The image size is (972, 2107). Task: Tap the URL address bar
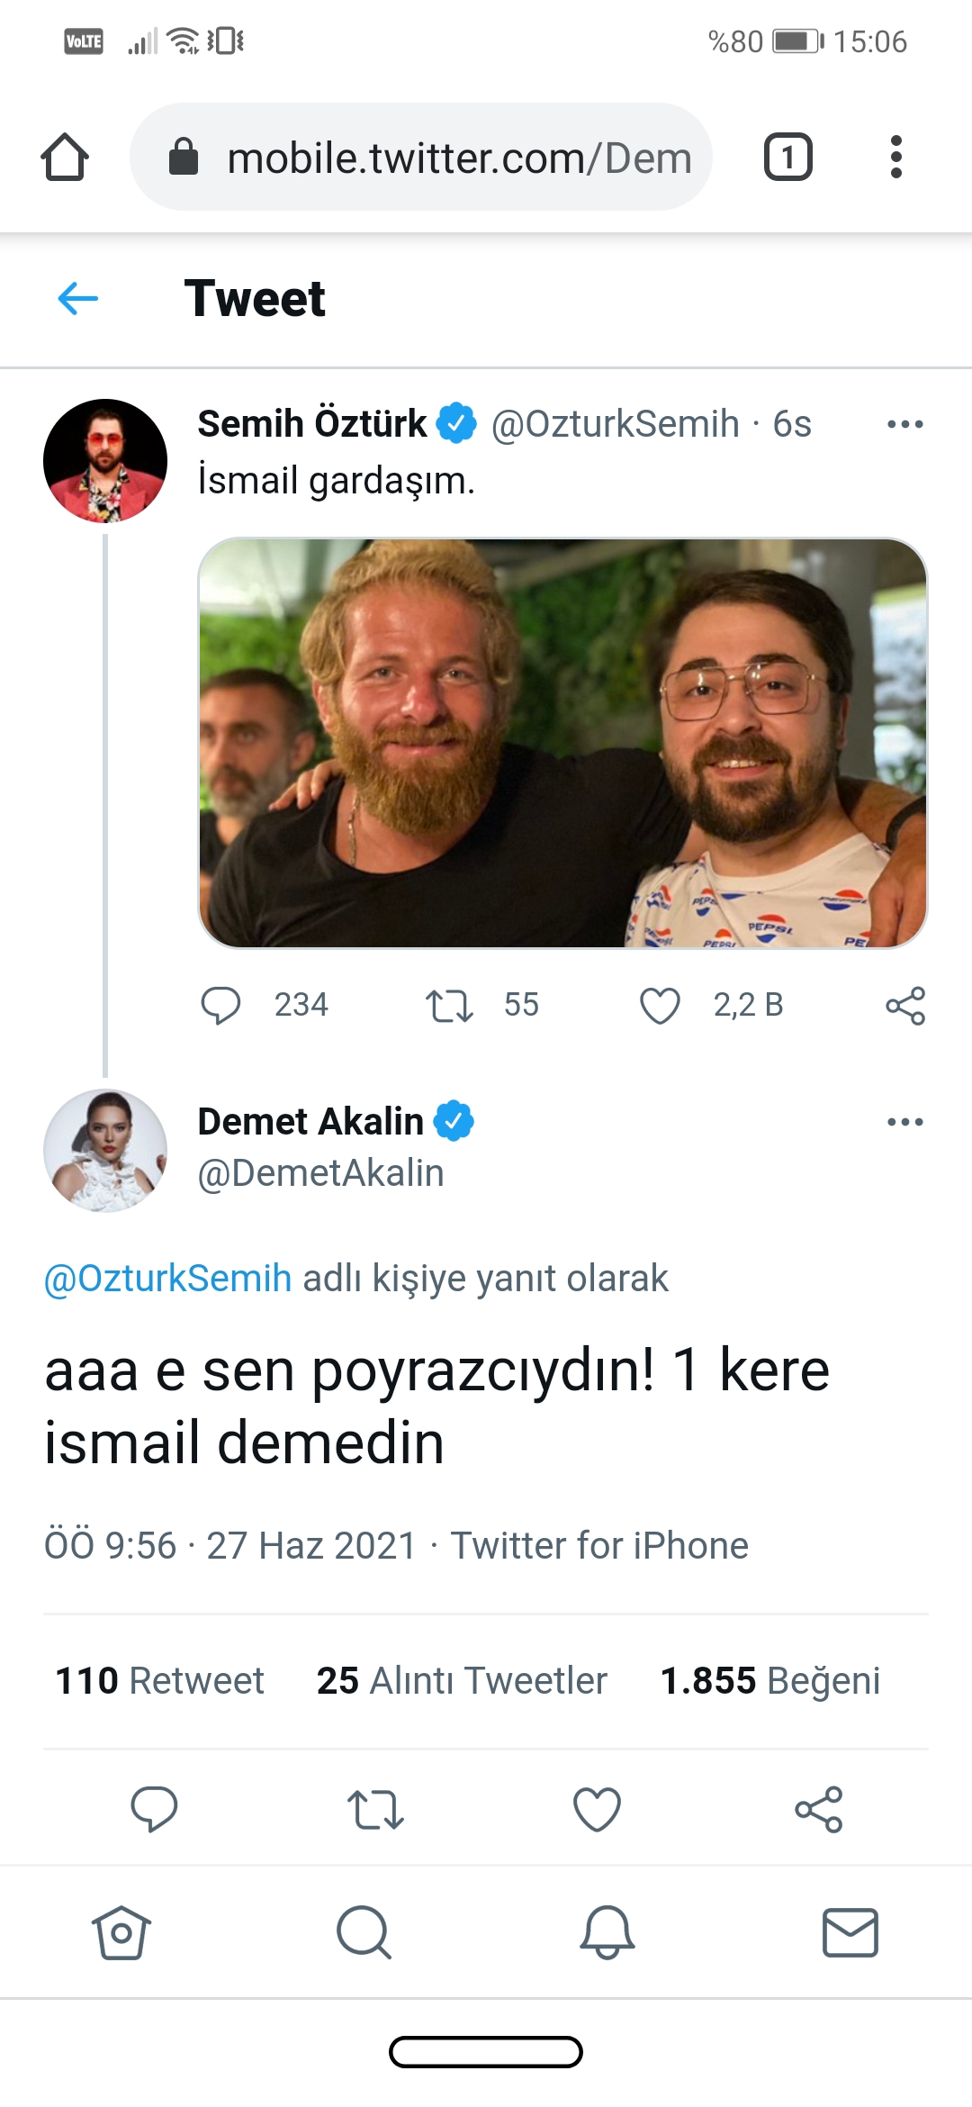tap(421, 157)
